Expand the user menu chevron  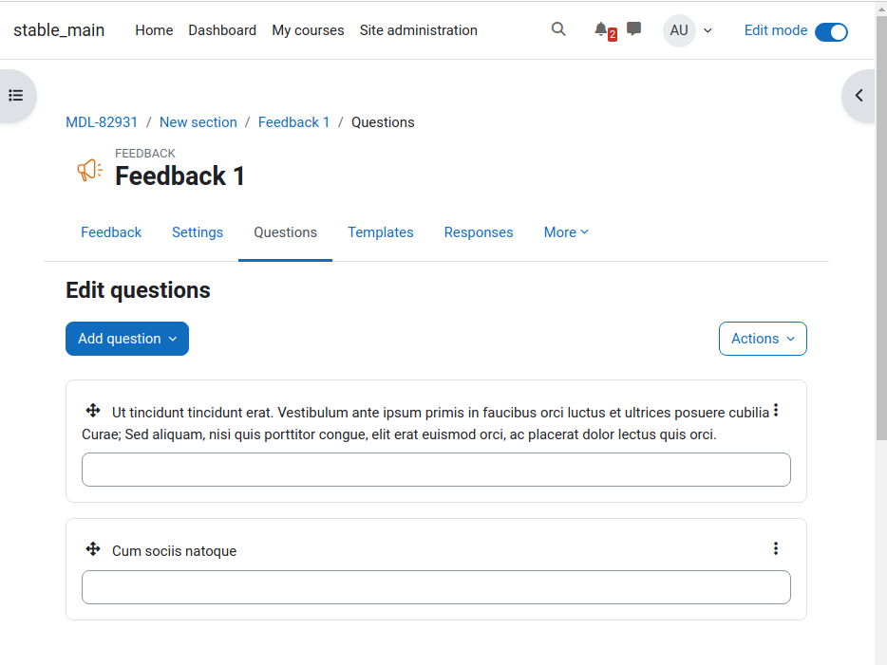pos(708,30)
